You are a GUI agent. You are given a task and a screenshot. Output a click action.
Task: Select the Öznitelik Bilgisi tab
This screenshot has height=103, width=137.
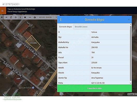click(x=66, y=27)
